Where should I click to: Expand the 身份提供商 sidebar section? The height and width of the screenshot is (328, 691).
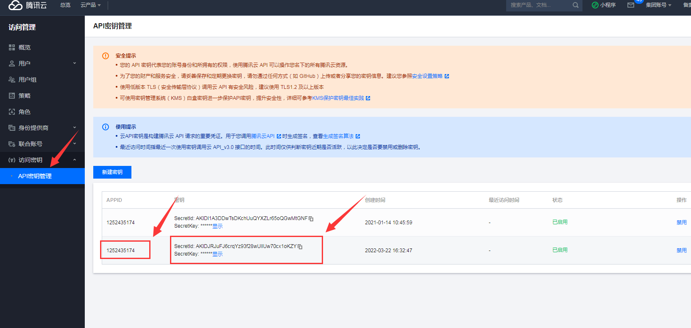75,128
